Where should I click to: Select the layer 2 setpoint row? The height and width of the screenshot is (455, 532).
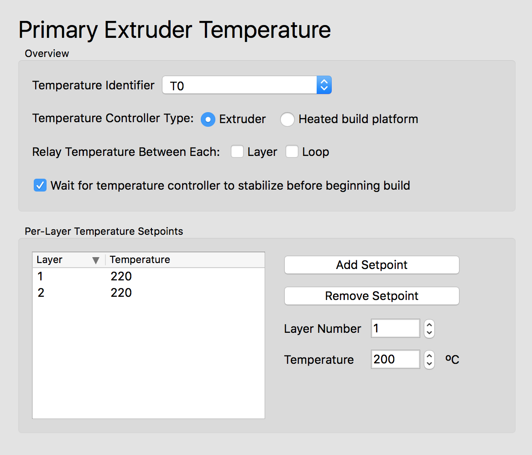tap(148, 293)
